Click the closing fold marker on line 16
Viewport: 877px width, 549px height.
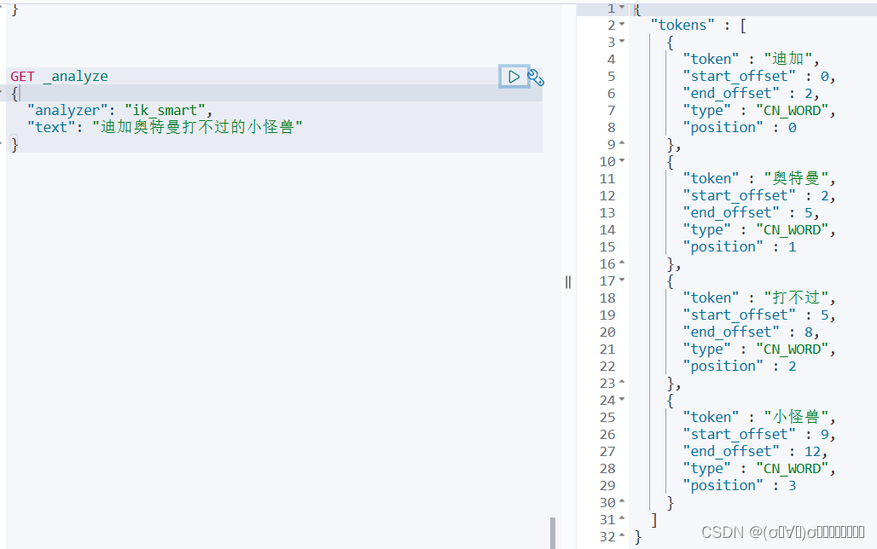tap(622, 263)
